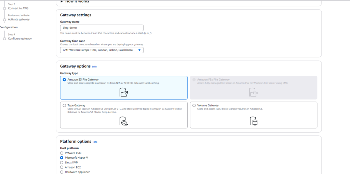Open Info link next to Gateway options

click(94, 67)
